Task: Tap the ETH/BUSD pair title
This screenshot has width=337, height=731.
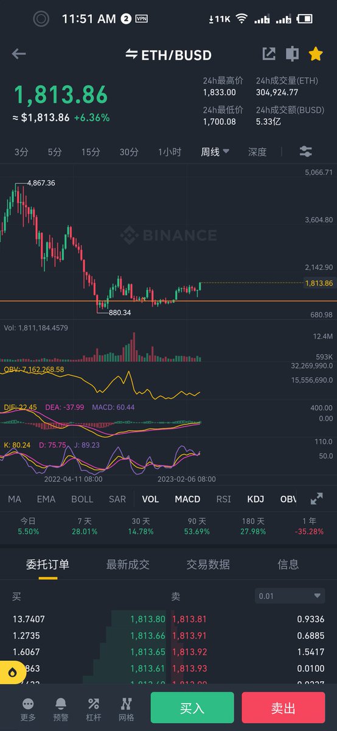Action: point(176,55)
